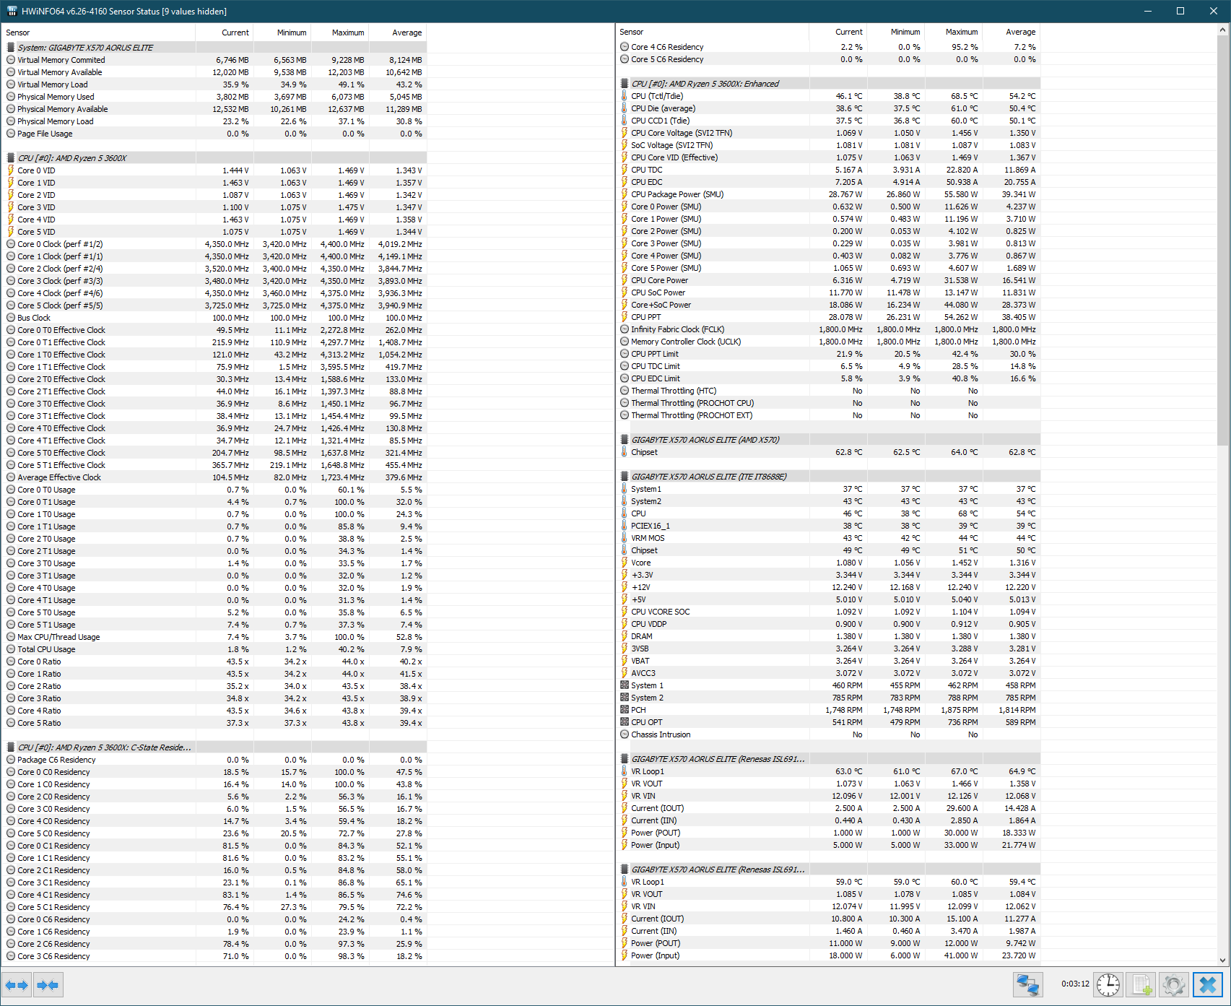Close sensor status using the blue X icon
Viewport: 1231px width, 1006px height.
click(x=1207, y=985)
